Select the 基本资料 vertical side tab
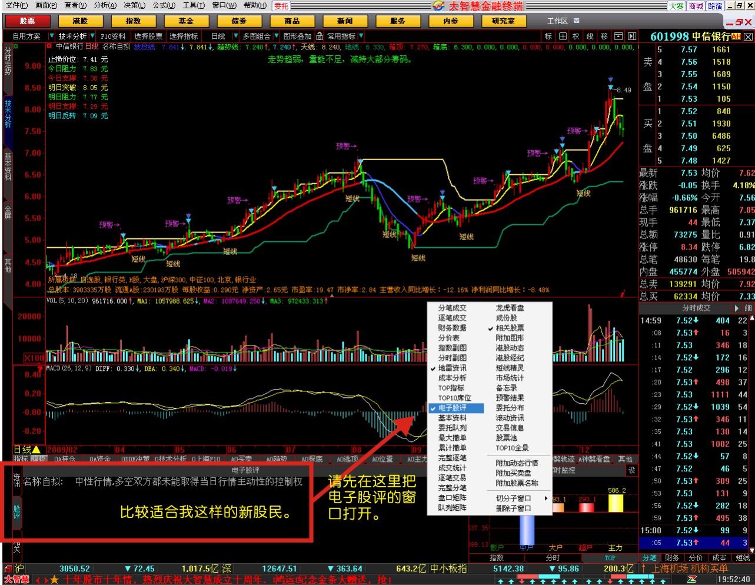This screenshot has height=585, width=755. tap(8, 167)
